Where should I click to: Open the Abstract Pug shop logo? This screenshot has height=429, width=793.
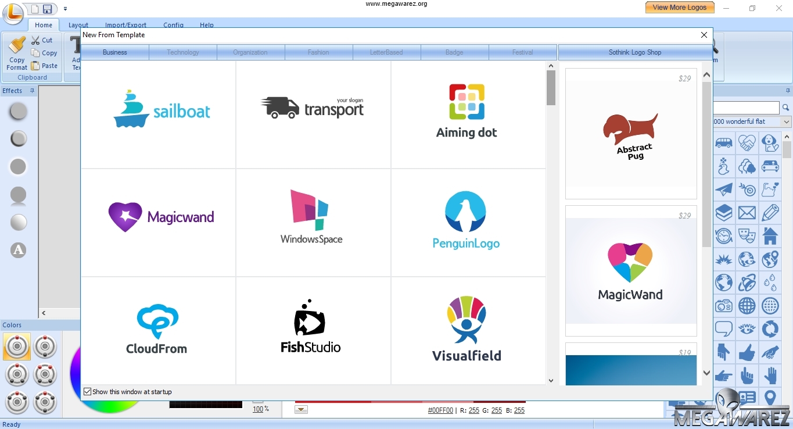tap(631, 134)
